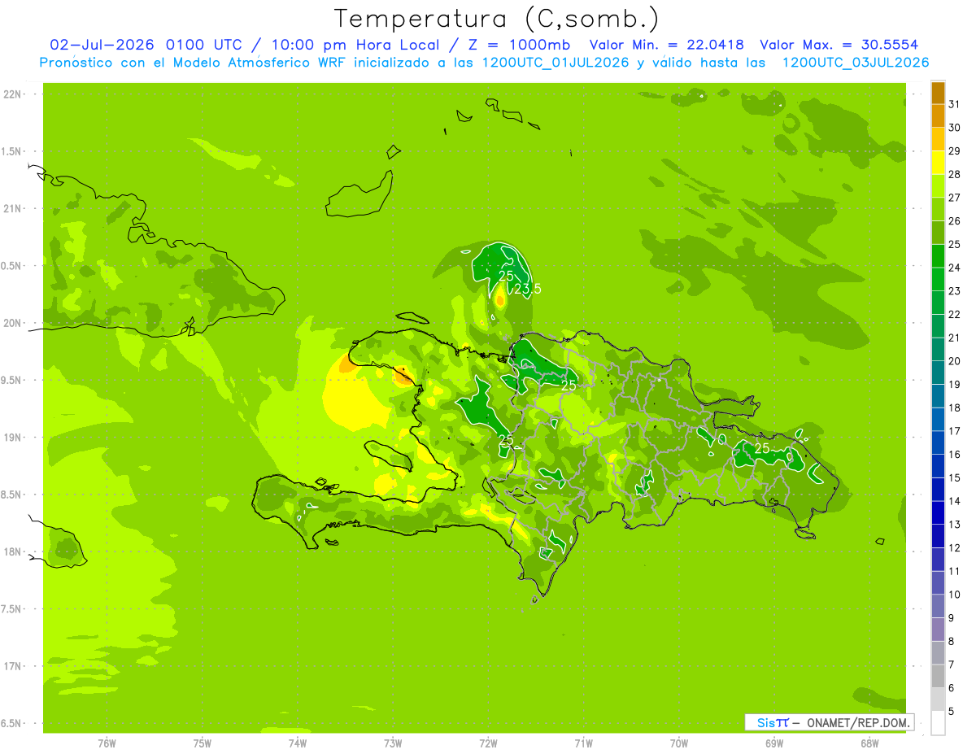Image resolution: width=976 pixels, height=754 pixels.
Task: Click the '69W' longitude axis label
Action: point(774,743)
